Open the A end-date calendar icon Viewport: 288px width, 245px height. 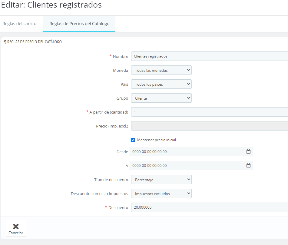point(248,165)
